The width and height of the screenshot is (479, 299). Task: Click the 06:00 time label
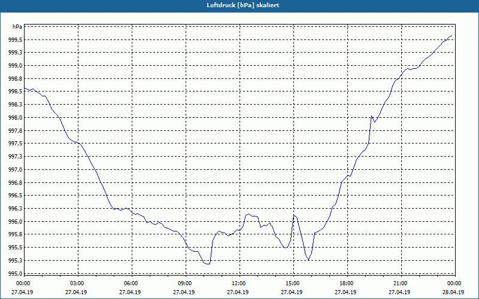[x=132, y=283]
